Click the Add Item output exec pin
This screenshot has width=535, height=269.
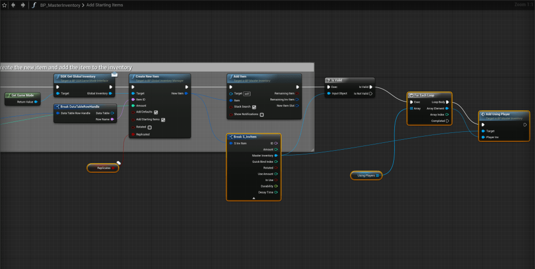(297, 87)
